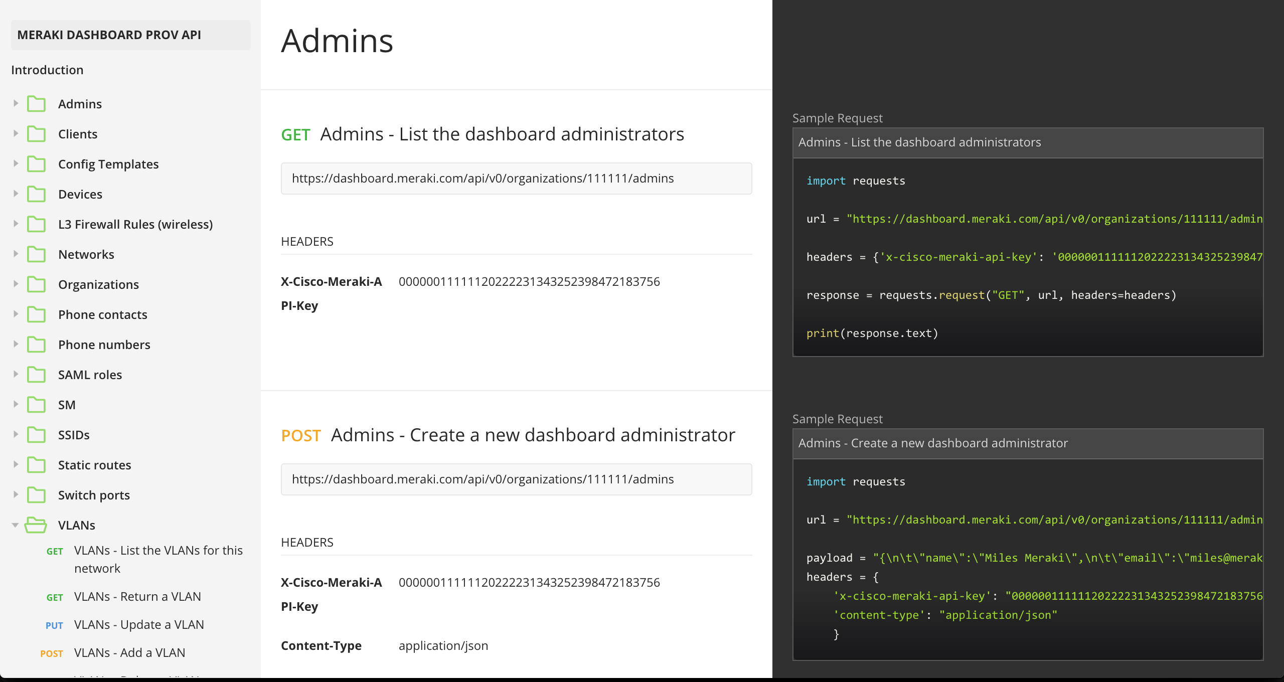Collapse the VLANs section arrow

(x=15, y=525)
